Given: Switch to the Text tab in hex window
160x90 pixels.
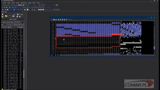Looking at the screenshot, I should tap(52, 55).
